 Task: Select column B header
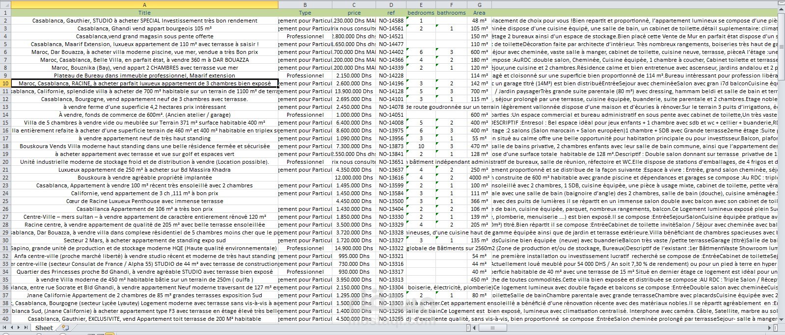point(305,5)
